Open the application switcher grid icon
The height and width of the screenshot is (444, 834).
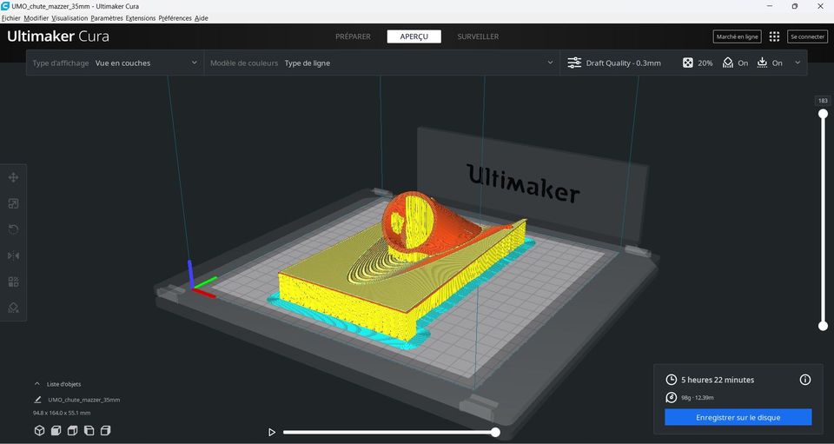pos(774,36)
